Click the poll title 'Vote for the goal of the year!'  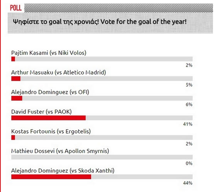(143, 22)
